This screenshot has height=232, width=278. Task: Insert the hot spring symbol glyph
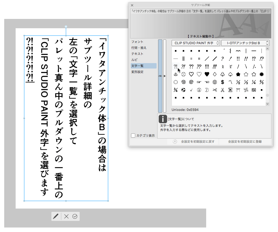(176, 74)
